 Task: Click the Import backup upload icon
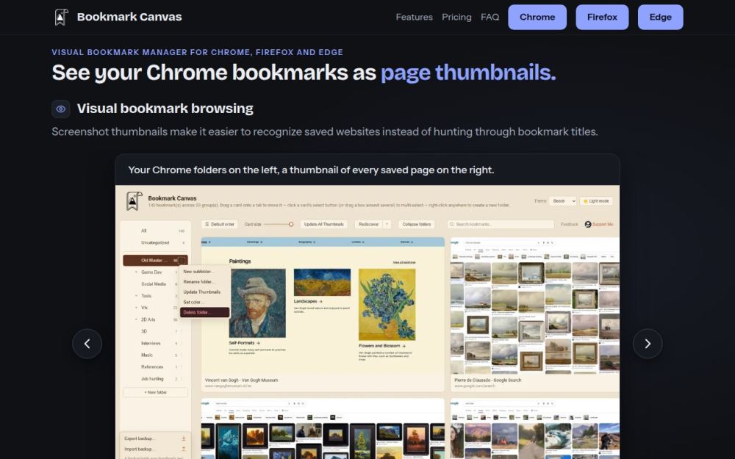click(x=184, y=449)
